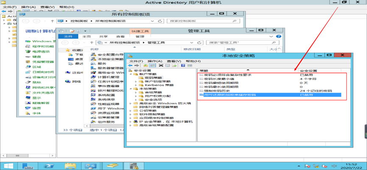Viewport: 367px width, 170px height.
Task: Open 帮助(H) menu in Active Directory window
Action: (x=67, y=7)
